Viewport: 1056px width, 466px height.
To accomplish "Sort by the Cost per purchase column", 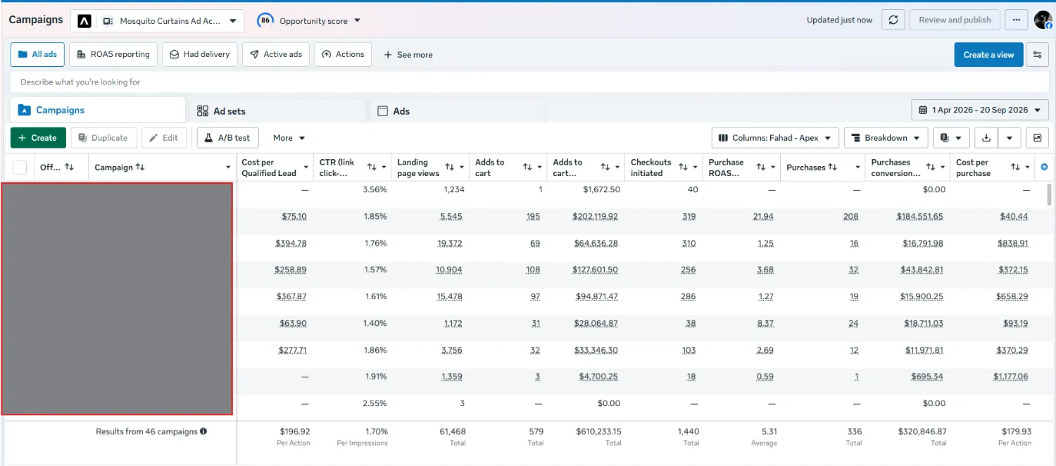I will pyautogui.click(x=1015, y=168).
